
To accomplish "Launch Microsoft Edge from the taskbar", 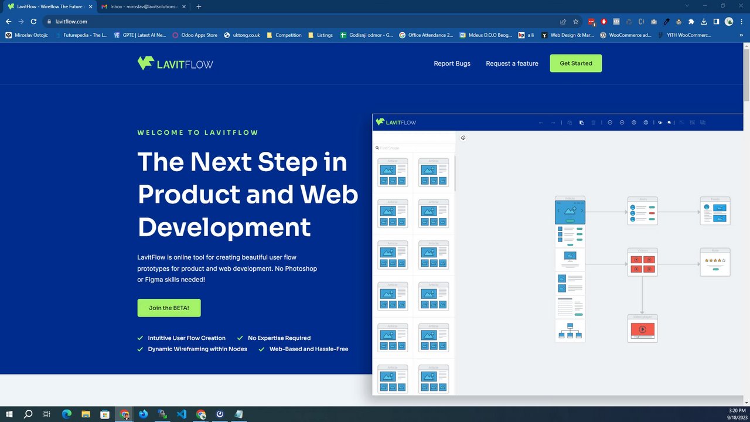I will point(66,414).
